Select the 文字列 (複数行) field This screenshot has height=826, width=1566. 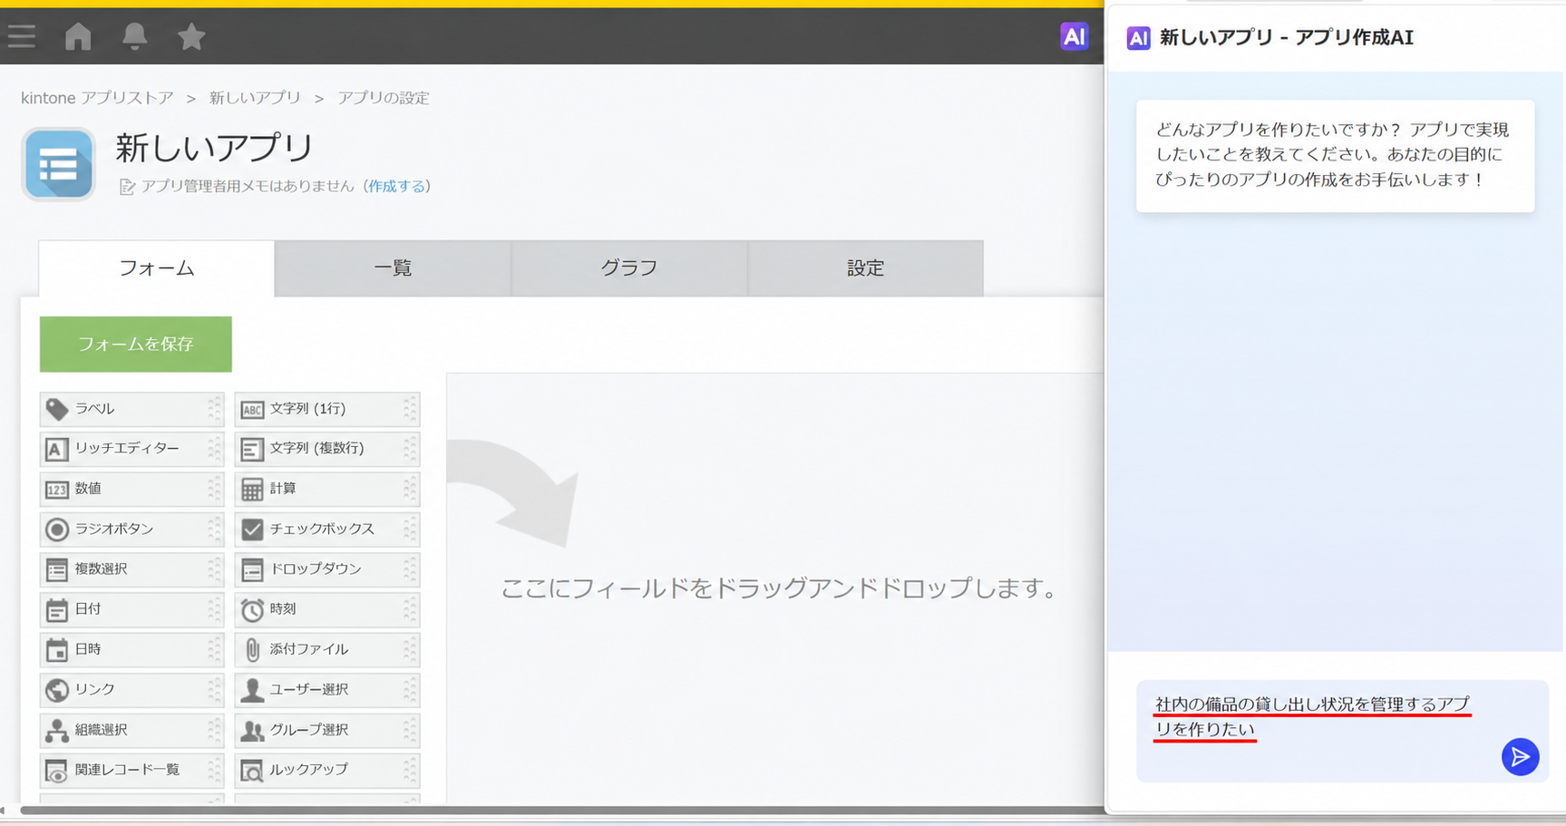click(326, 449)
